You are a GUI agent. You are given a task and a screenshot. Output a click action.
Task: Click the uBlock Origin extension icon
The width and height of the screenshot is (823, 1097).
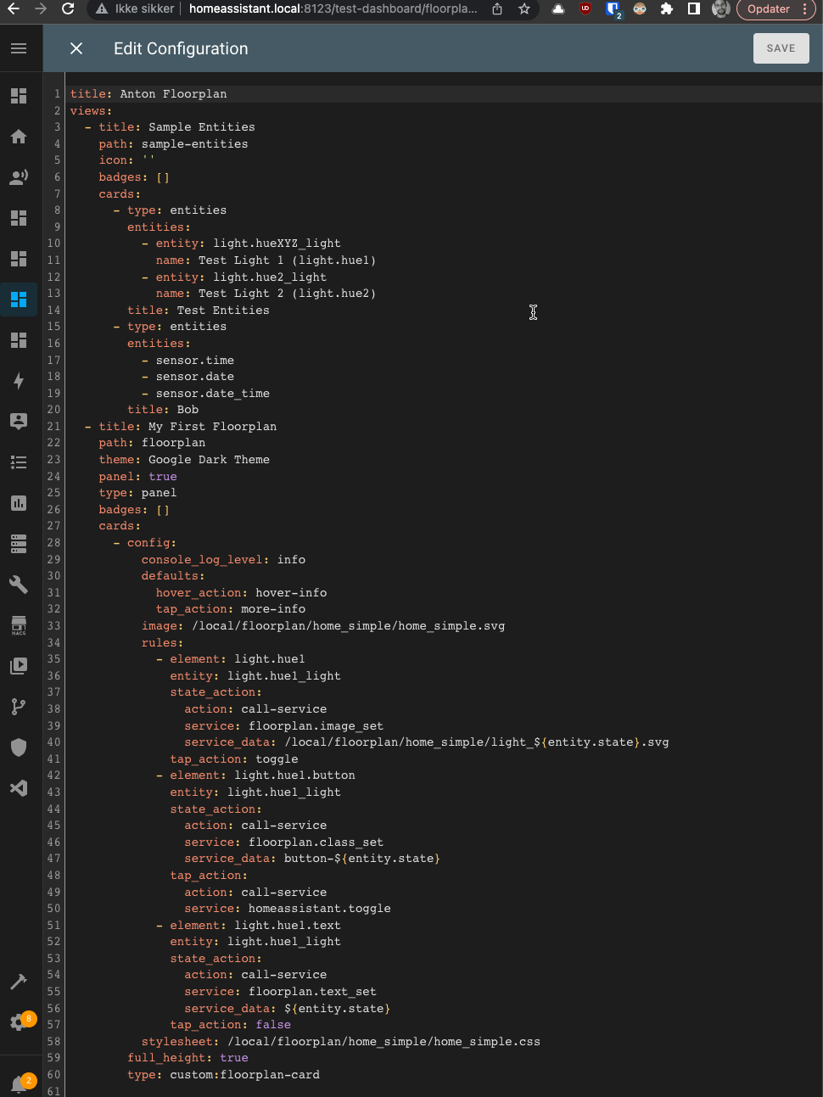(585, 10)
